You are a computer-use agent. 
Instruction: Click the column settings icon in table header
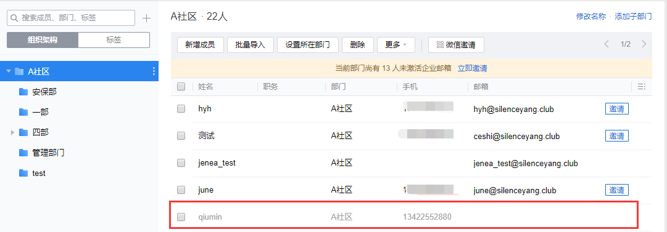pyautogui.click(x=641, y=87)
